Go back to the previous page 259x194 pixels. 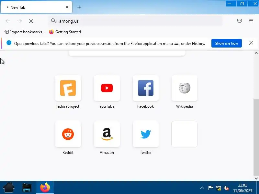pyautogui.click(x=8, y=21)
